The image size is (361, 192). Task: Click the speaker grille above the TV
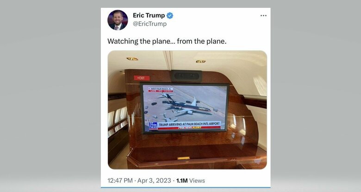(x=186, y=76)
